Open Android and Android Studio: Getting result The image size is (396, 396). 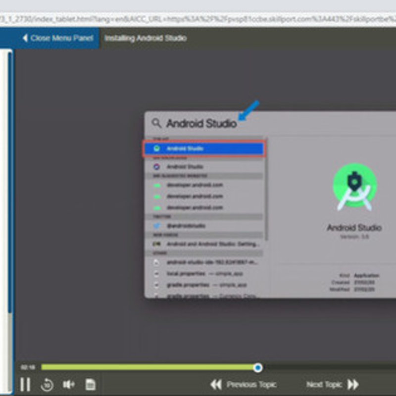tap(204, 244)
